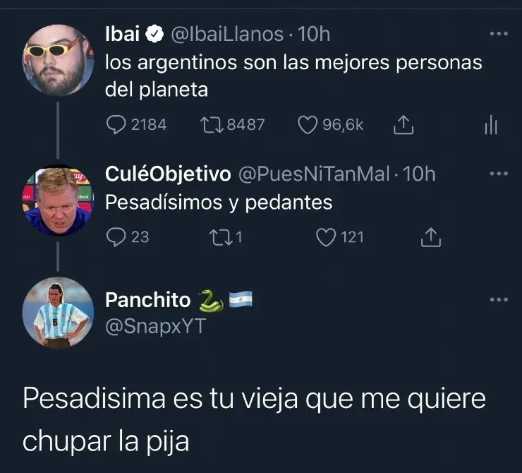The width and height of the screenshot is (522, 473).
Task: Open more options for Panchito's tweet
Action: [499, 300]
